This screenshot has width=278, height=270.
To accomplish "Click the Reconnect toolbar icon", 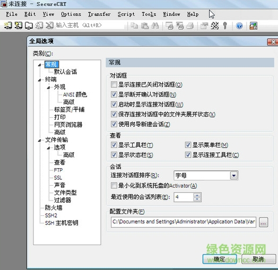I will (x=39, y=25).
